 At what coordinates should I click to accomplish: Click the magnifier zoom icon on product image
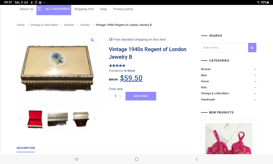coord(92,40)
